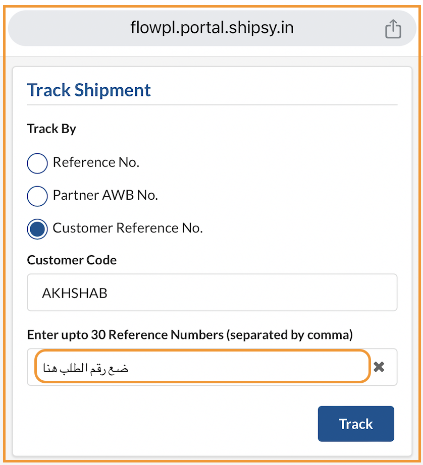Focus the Customer Code input field
Screen dimensions: 423x465
click(212, 293)
